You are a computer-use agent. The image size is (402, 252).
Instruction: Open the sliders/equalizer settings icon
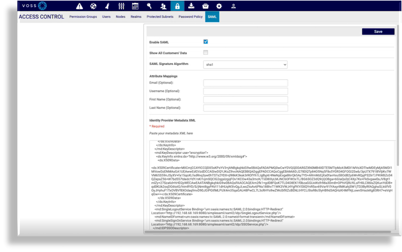pyautogui.click(x=121, y=6)
